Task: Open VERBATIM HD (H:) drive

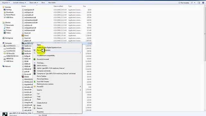Action: [12, 56]
